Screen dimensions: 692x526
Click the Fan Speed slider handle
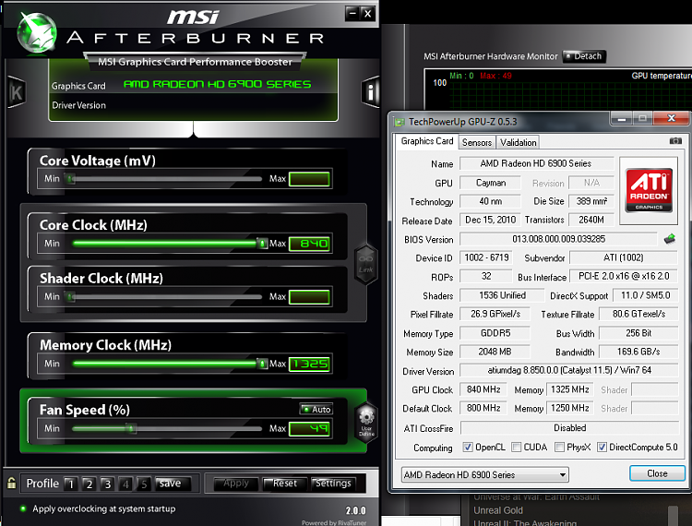[131, 428]
